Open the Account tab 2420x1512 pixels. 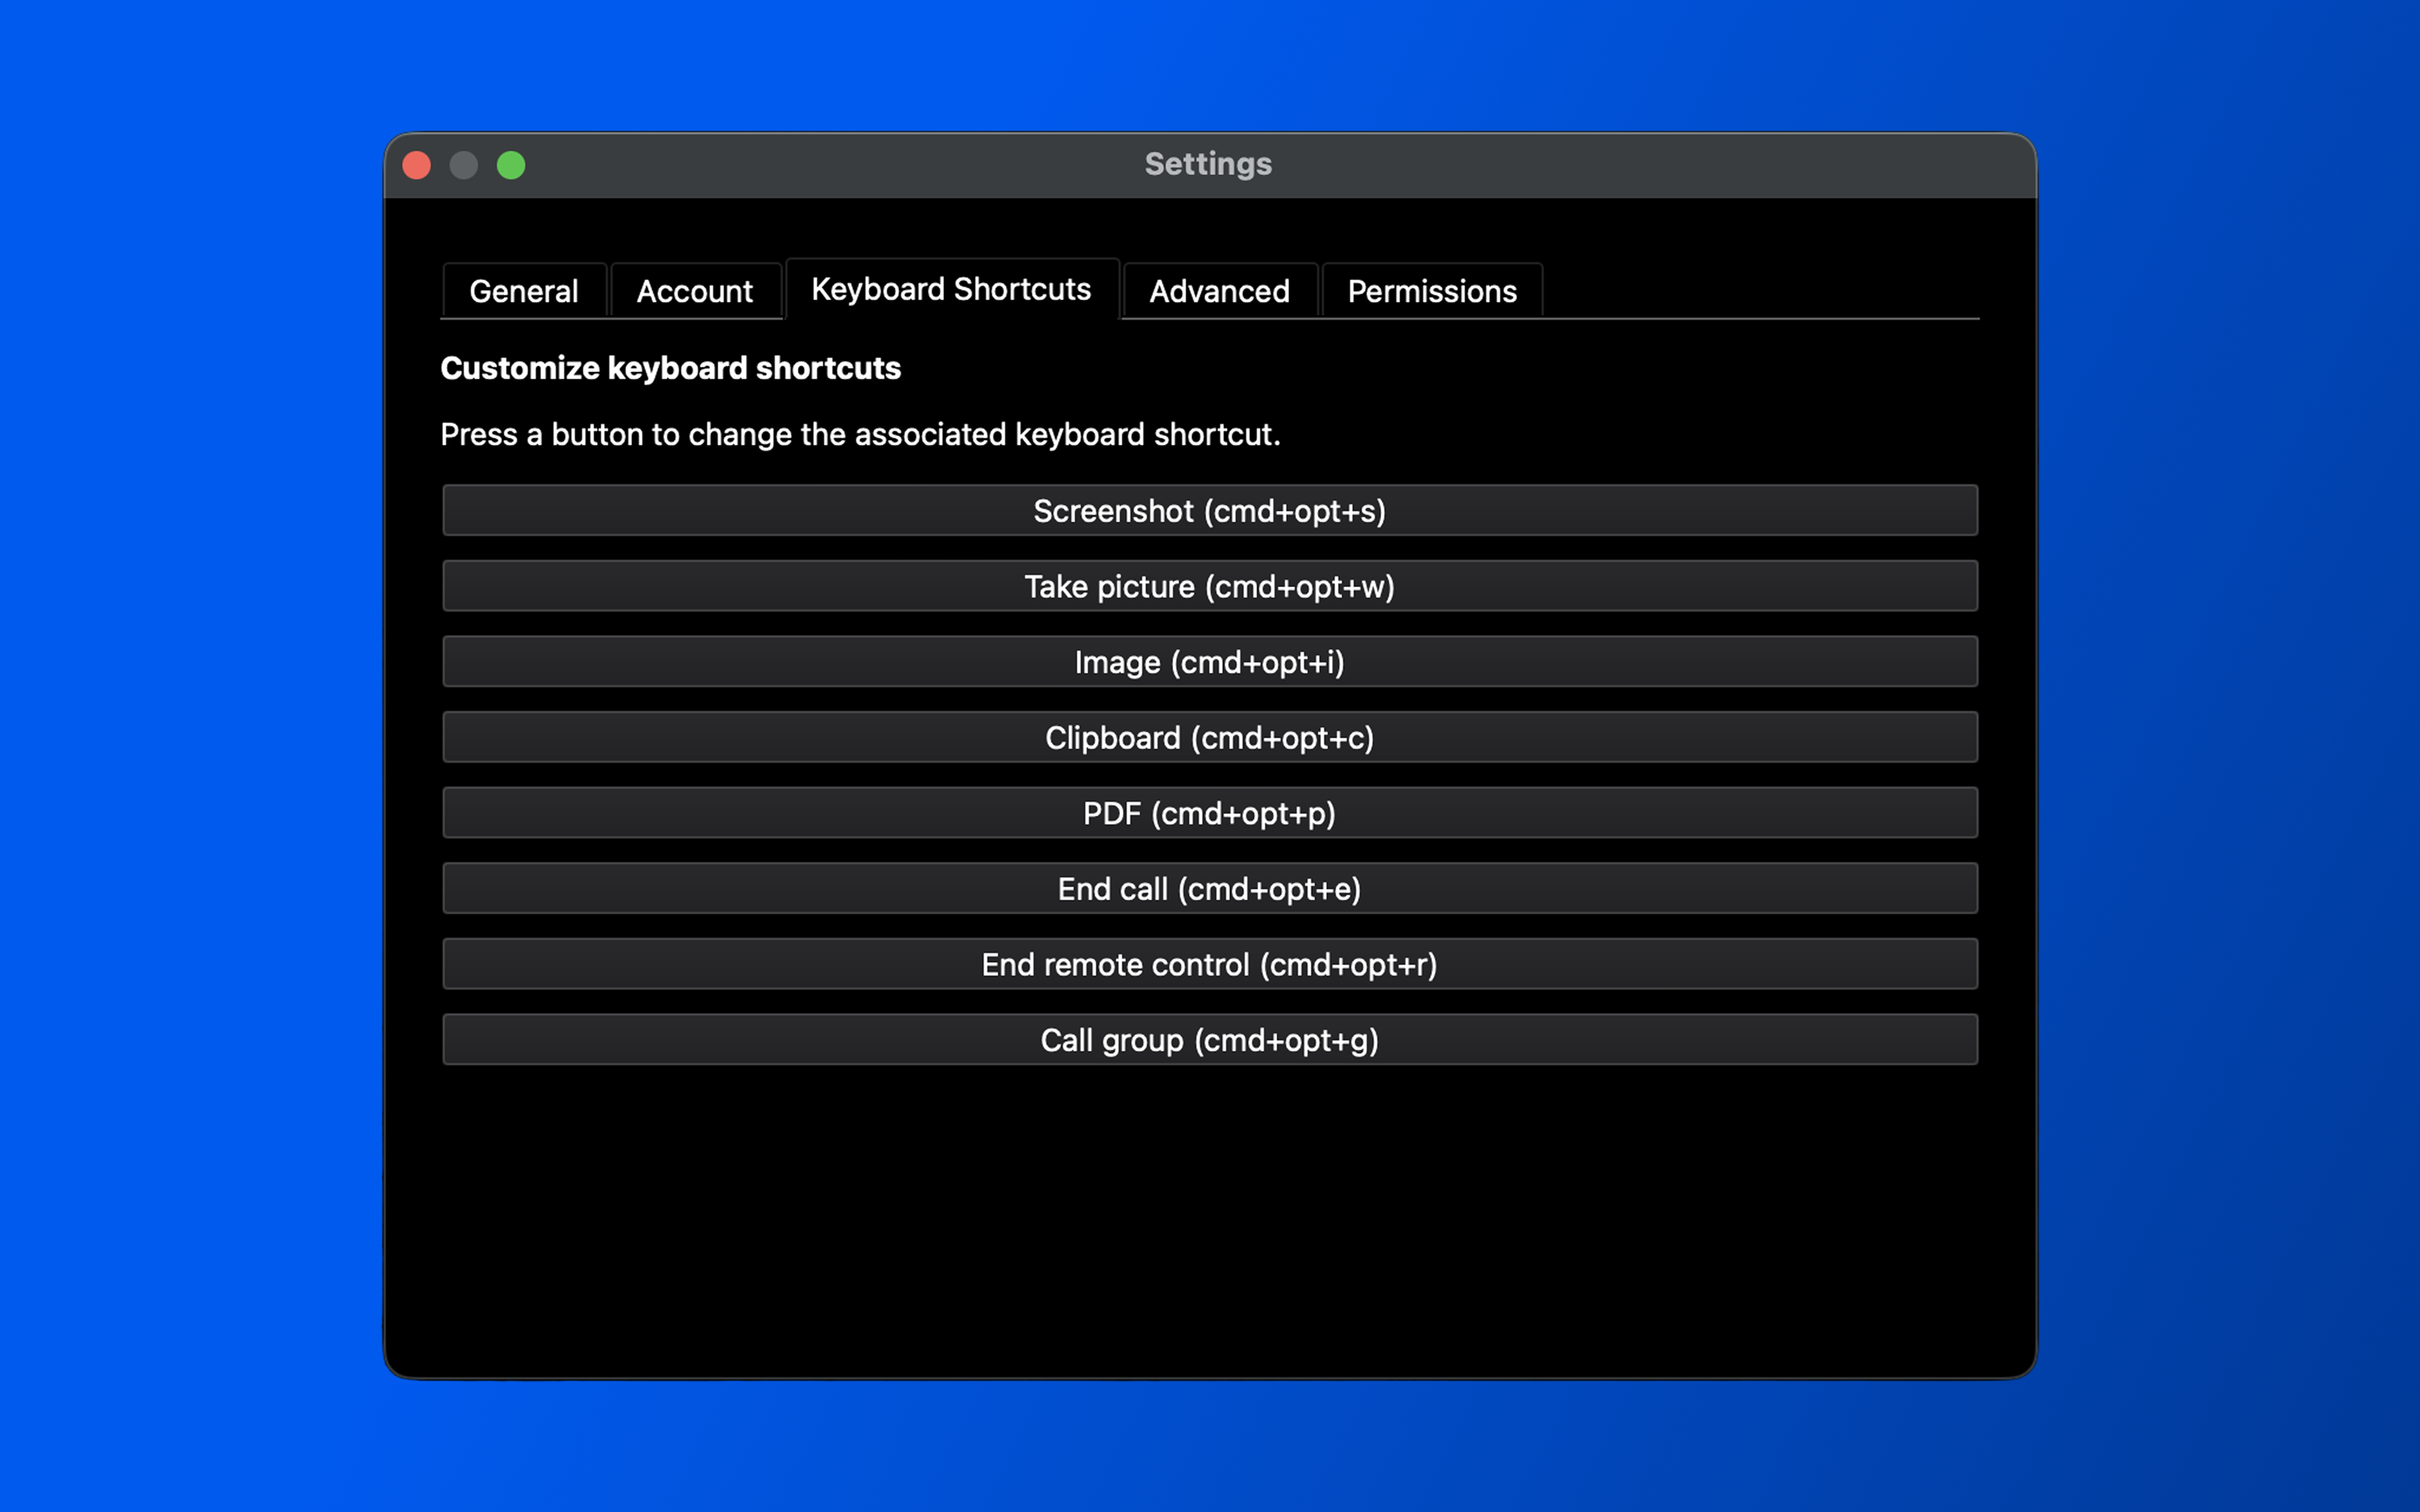(695, 290)
